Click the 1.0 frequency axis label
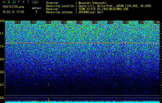 (x=2, y=46)
